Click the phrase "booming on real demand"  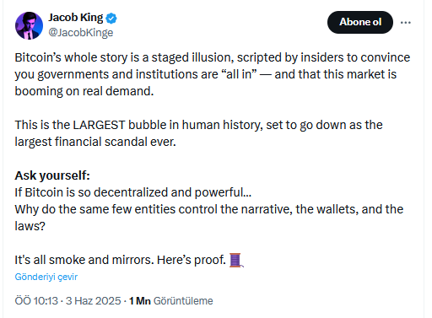pyautogui.click(x=84, y=91)
